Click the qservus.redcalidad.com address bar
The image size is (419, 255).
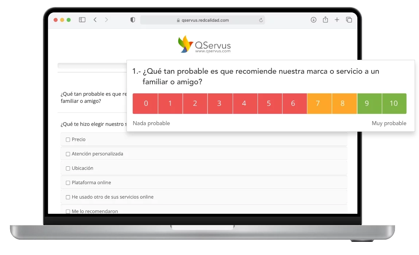[202, 20]
